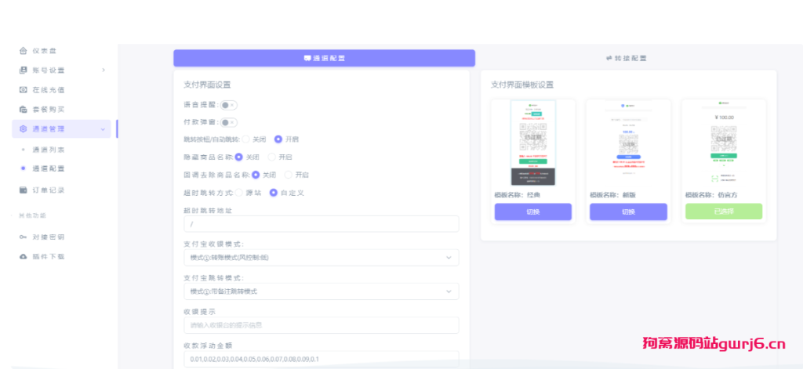Image resolution: width=803 pixels, height=369 pixels.
Task: Click the 模板名称: 仿官方 label
Action: (711, 195)
